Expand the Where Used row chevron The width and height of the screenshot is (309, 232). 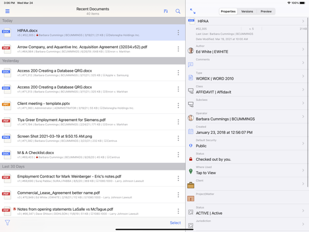(x=303, y=170)
